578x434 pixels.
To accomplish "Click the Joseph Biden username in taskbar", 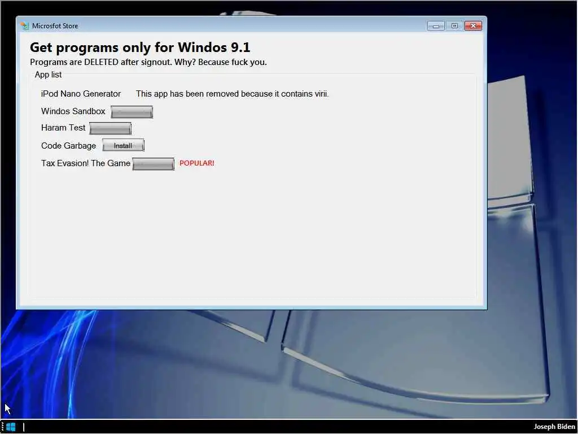I will [x=554, y=427].
